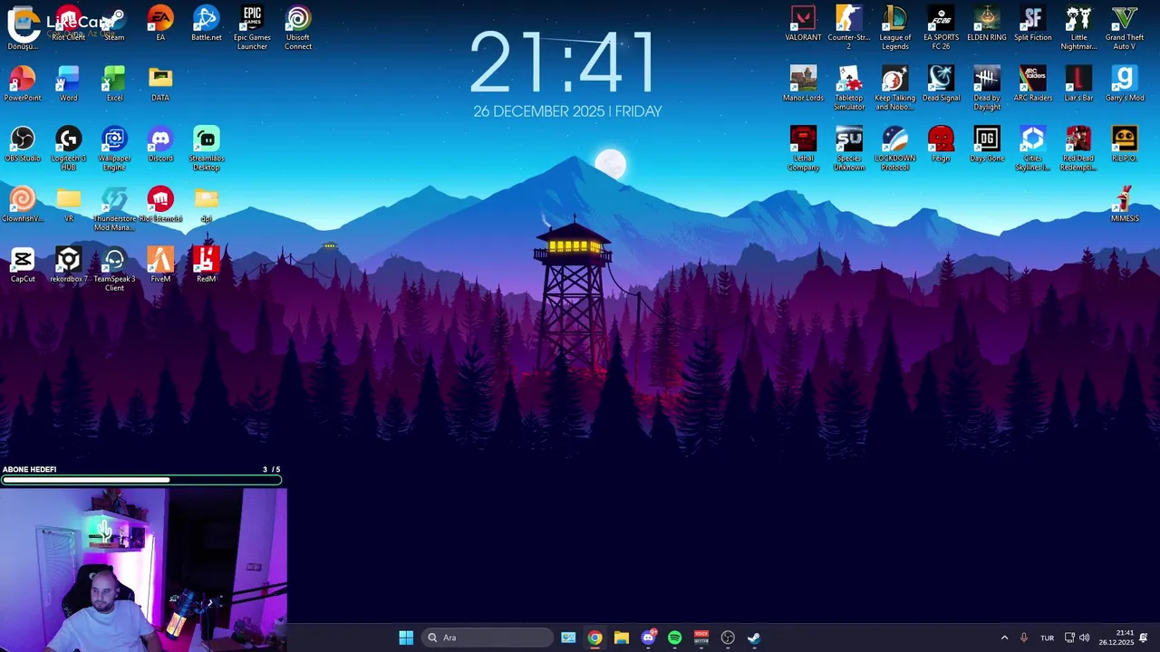Select Red Dead Redemption icon
This screenshot has height=652, width=1160.
[x=1078, y=149]
